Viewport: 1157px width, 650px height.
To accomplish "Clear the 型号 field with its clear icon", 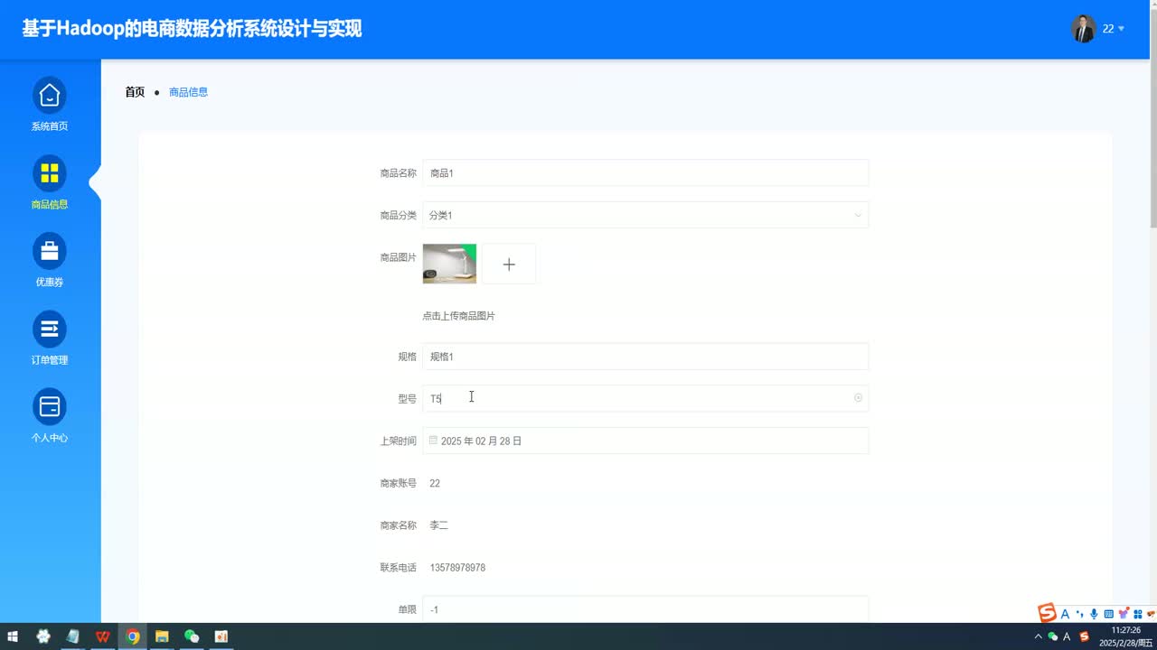I will 858,398.
